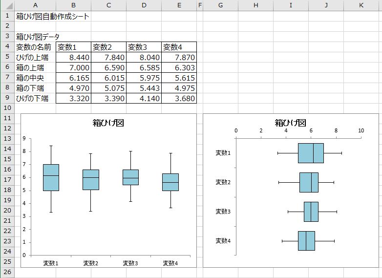The image size is (382, 278).
Task: Select the 変数3 header cell in table
Action: pyautogui.click(x=144, y=47)
